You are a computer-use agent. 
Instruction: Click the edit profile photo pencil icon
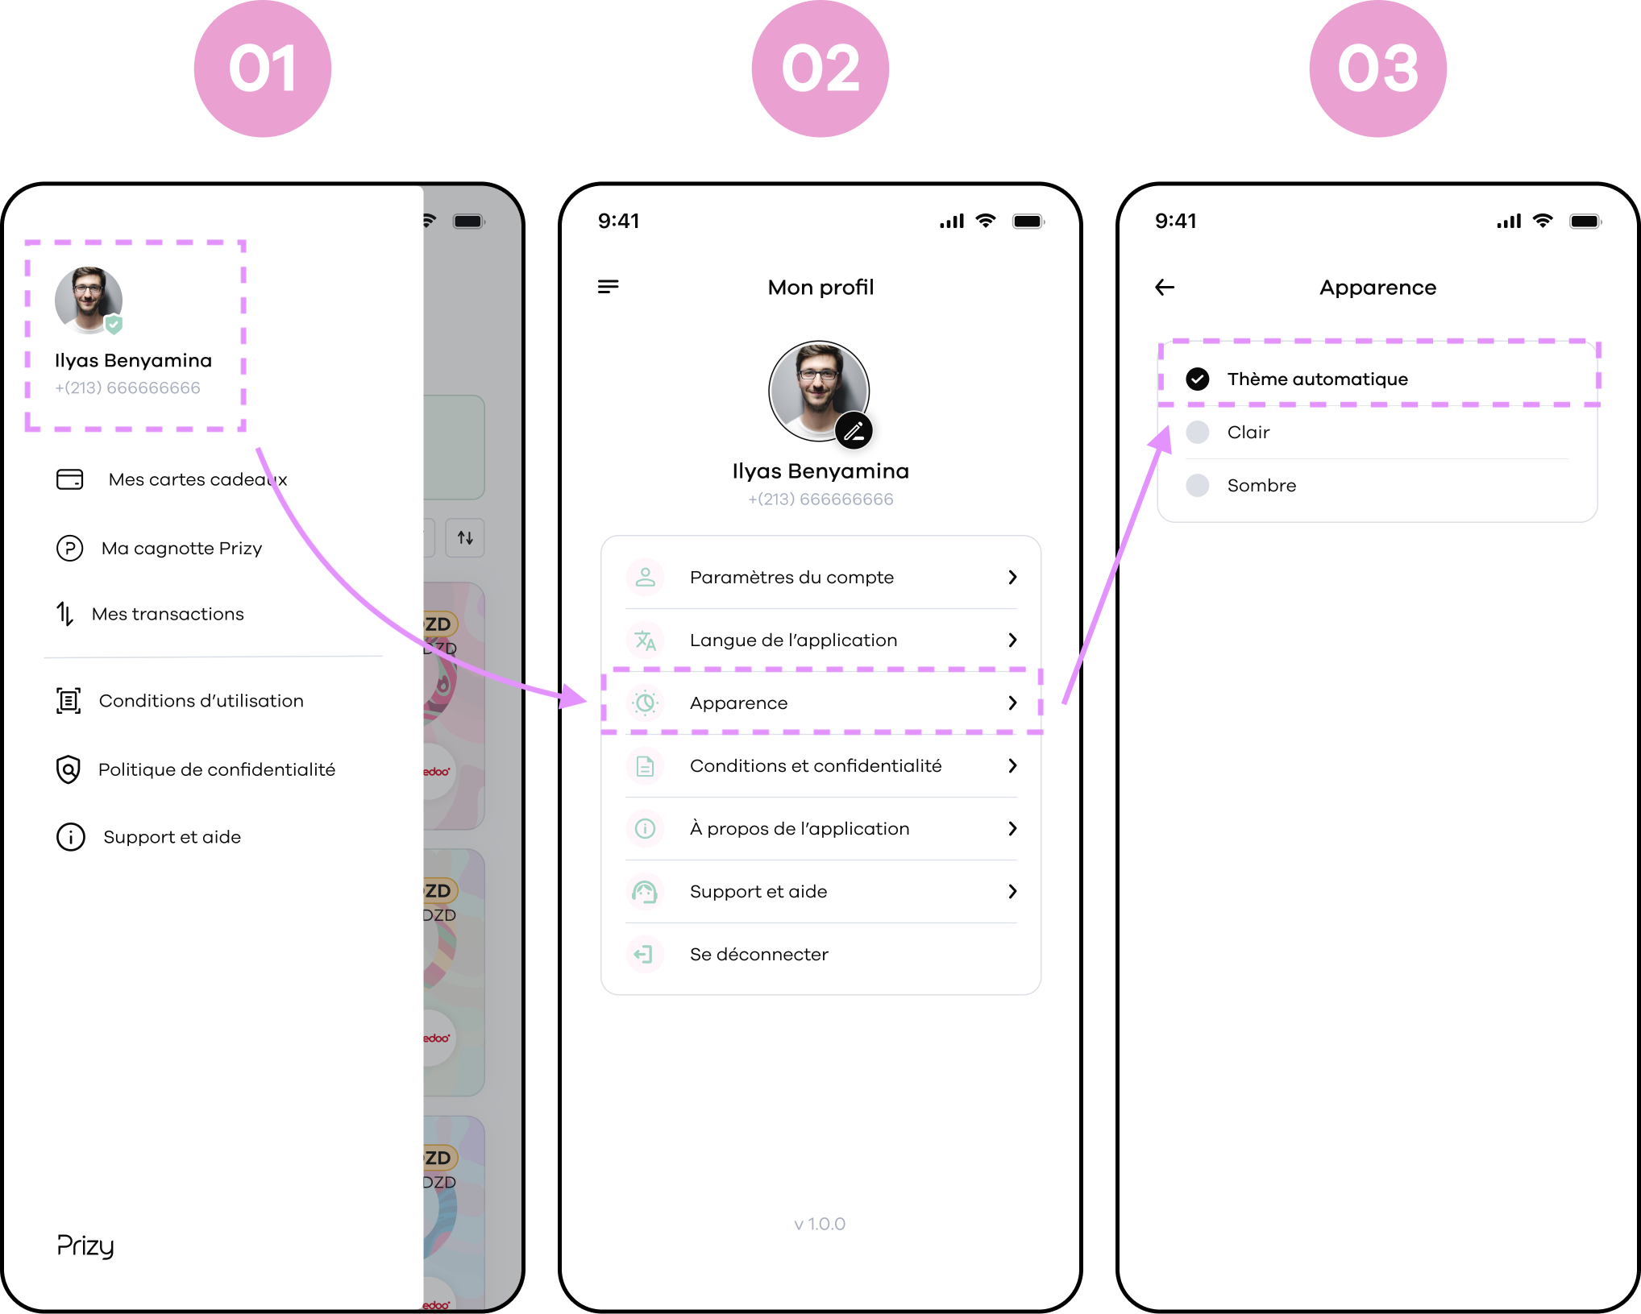tap(854, 430)
